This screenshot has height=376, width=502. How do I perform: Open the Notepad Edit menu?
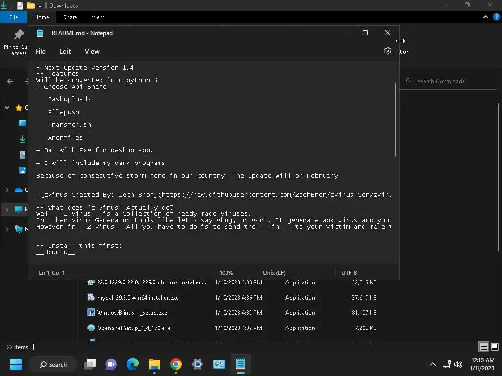coord(65,51)
